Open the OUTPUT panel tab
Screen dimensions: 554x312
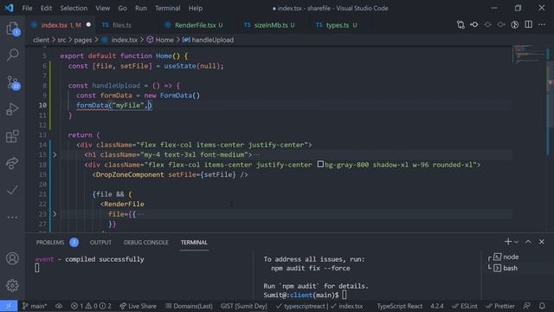(x=100, y=243)
